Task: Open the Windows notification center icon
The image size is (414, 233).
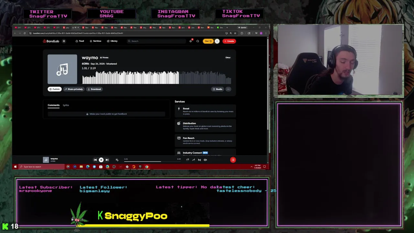Action: click(264, 167)
